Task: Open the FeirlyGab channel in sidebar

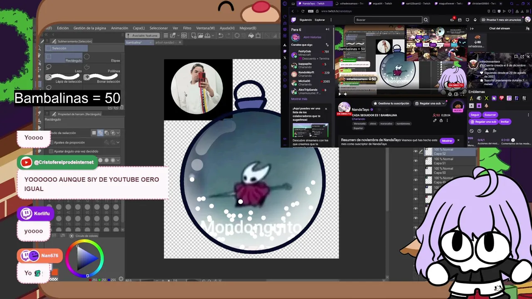Action: pyautogui.click(x=310, y=55)
